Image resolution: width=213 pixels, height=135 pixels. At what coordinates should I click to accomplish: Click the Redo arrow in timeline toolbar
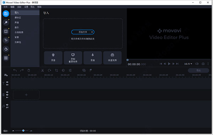pyautogui.click(x=22, y=71)
